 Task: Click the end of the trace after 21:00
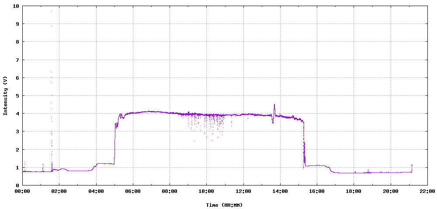click(x=412, y=165)
